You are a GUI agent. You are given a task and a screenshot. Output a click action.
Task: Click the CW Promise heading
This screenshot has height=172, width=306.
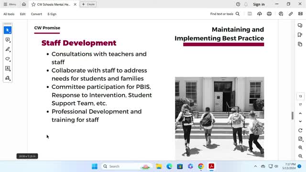click(47, 28)
